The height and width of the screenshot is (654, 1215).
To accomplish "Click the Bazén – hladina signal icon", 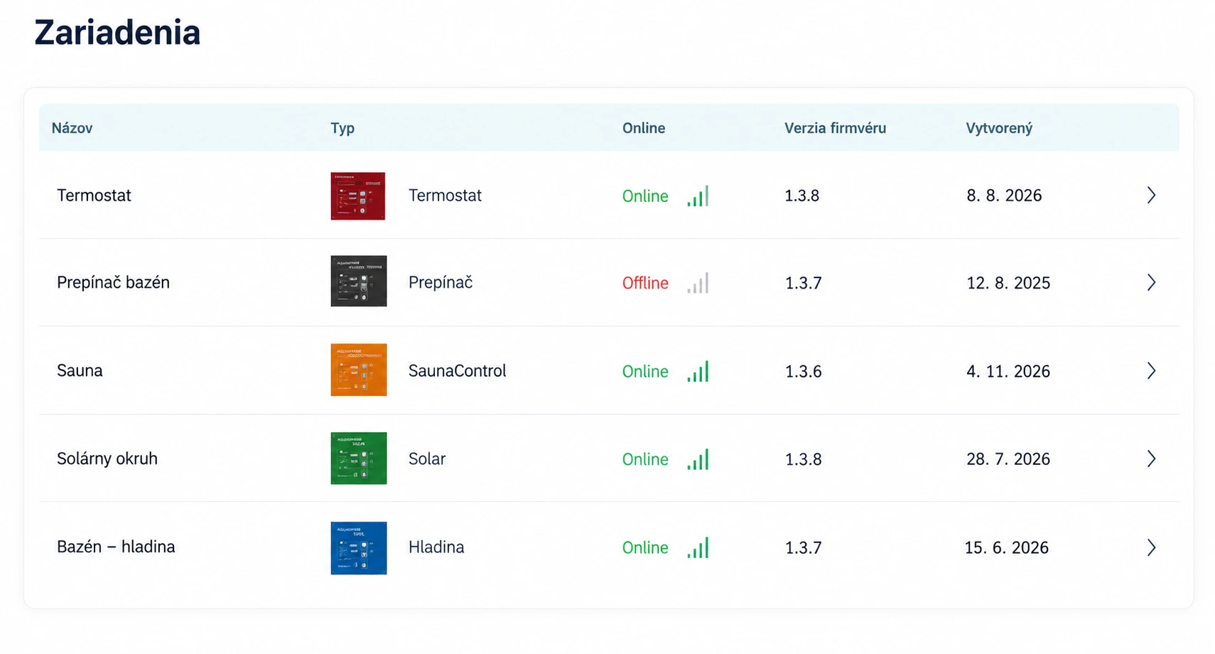I will point(698,547).
